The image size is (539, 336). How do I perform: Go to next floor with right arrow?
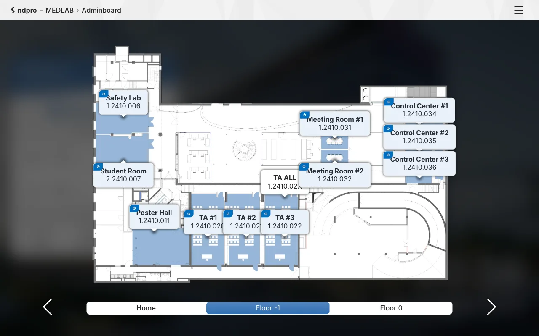click(x=491, y=307)
